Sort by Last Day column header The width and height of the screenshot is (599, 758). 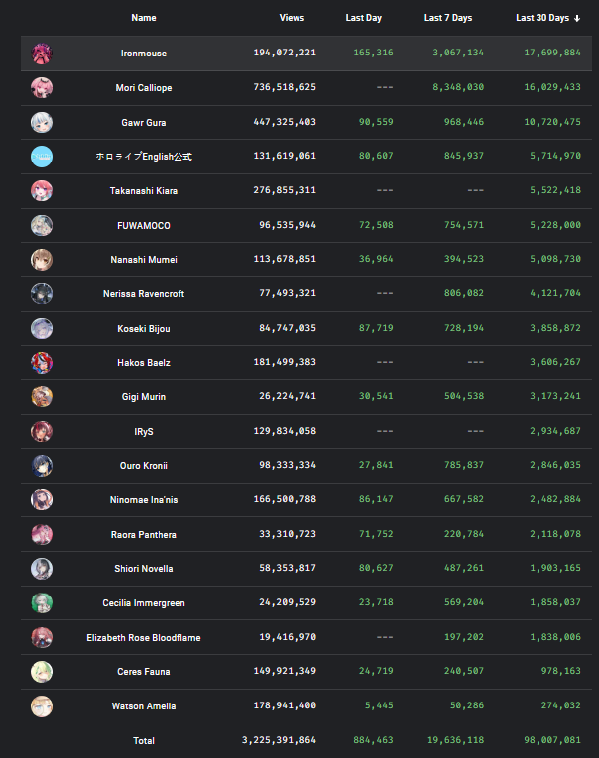363,18
